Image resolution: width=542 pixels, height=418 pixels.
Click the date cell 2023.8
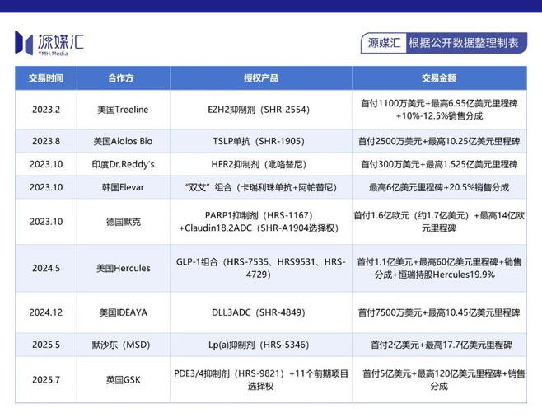(46, 141)
